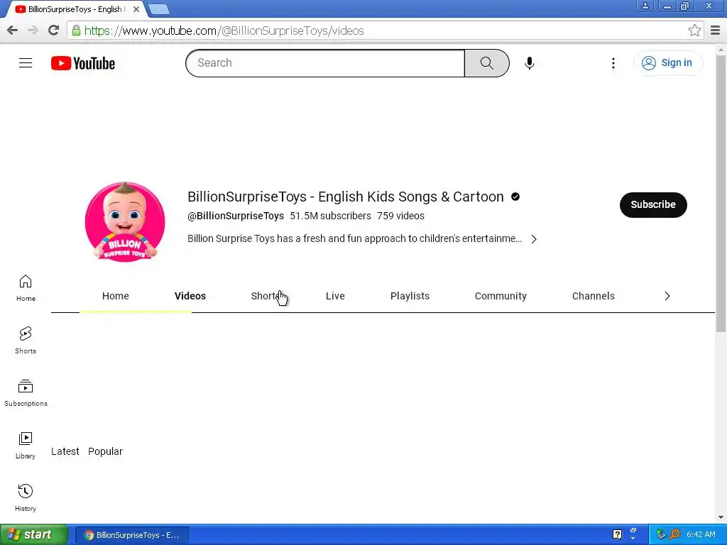Image resolution: width=727 pixels, height=545 pixels.
Task: Click the magnifier icon in system tray
Action: coord(674,534)
